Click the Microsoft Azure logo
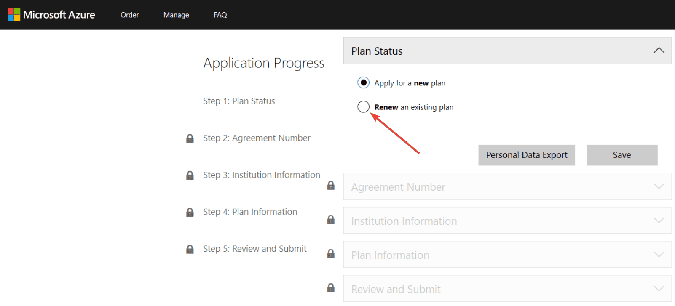675x306 pixels. click(x=51, y=15)
